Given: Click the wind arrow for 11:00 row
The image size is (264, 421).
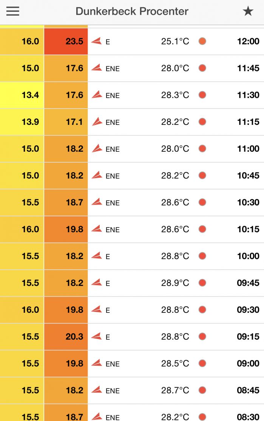Looking at the screenshot, I should (97, 148).
